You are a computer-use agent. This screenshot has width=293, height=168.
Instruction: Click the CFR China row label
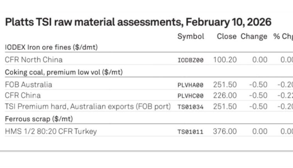[23, 95]
